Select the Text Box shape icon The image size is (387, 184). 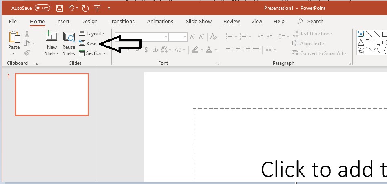361,34
